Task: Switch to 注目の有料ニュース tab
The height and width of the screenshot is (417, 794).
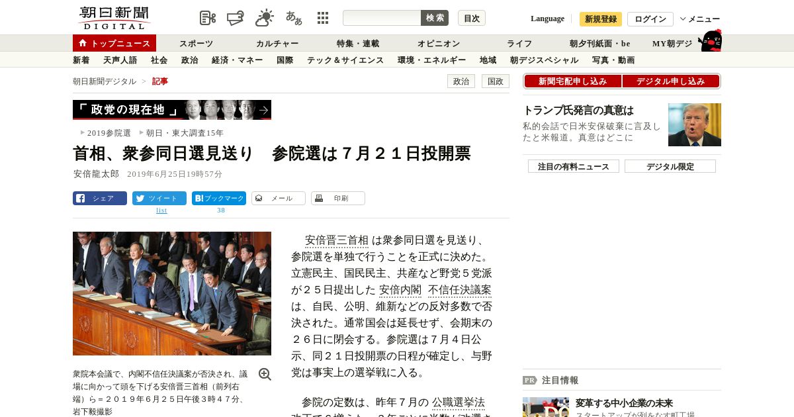Action: pyautogui.click(x=574, y=166)
